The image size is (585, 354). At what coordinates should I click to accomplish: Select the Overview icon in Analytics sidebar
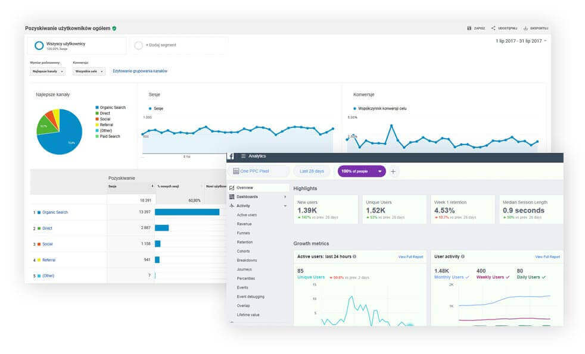point(231,188)
